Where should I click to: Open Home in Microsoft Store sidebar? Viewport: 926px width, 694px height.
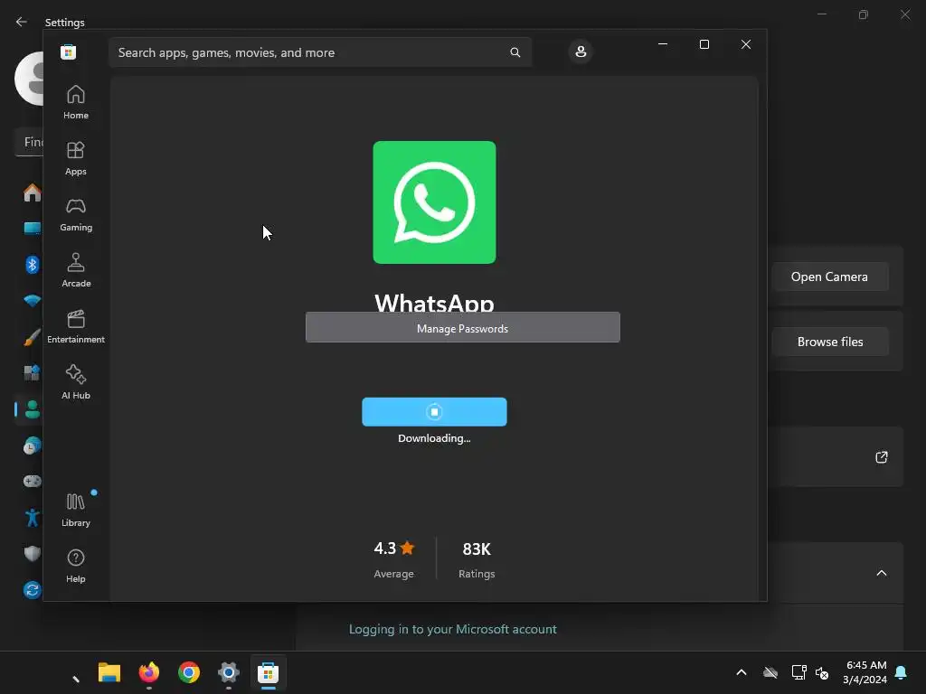76,102
